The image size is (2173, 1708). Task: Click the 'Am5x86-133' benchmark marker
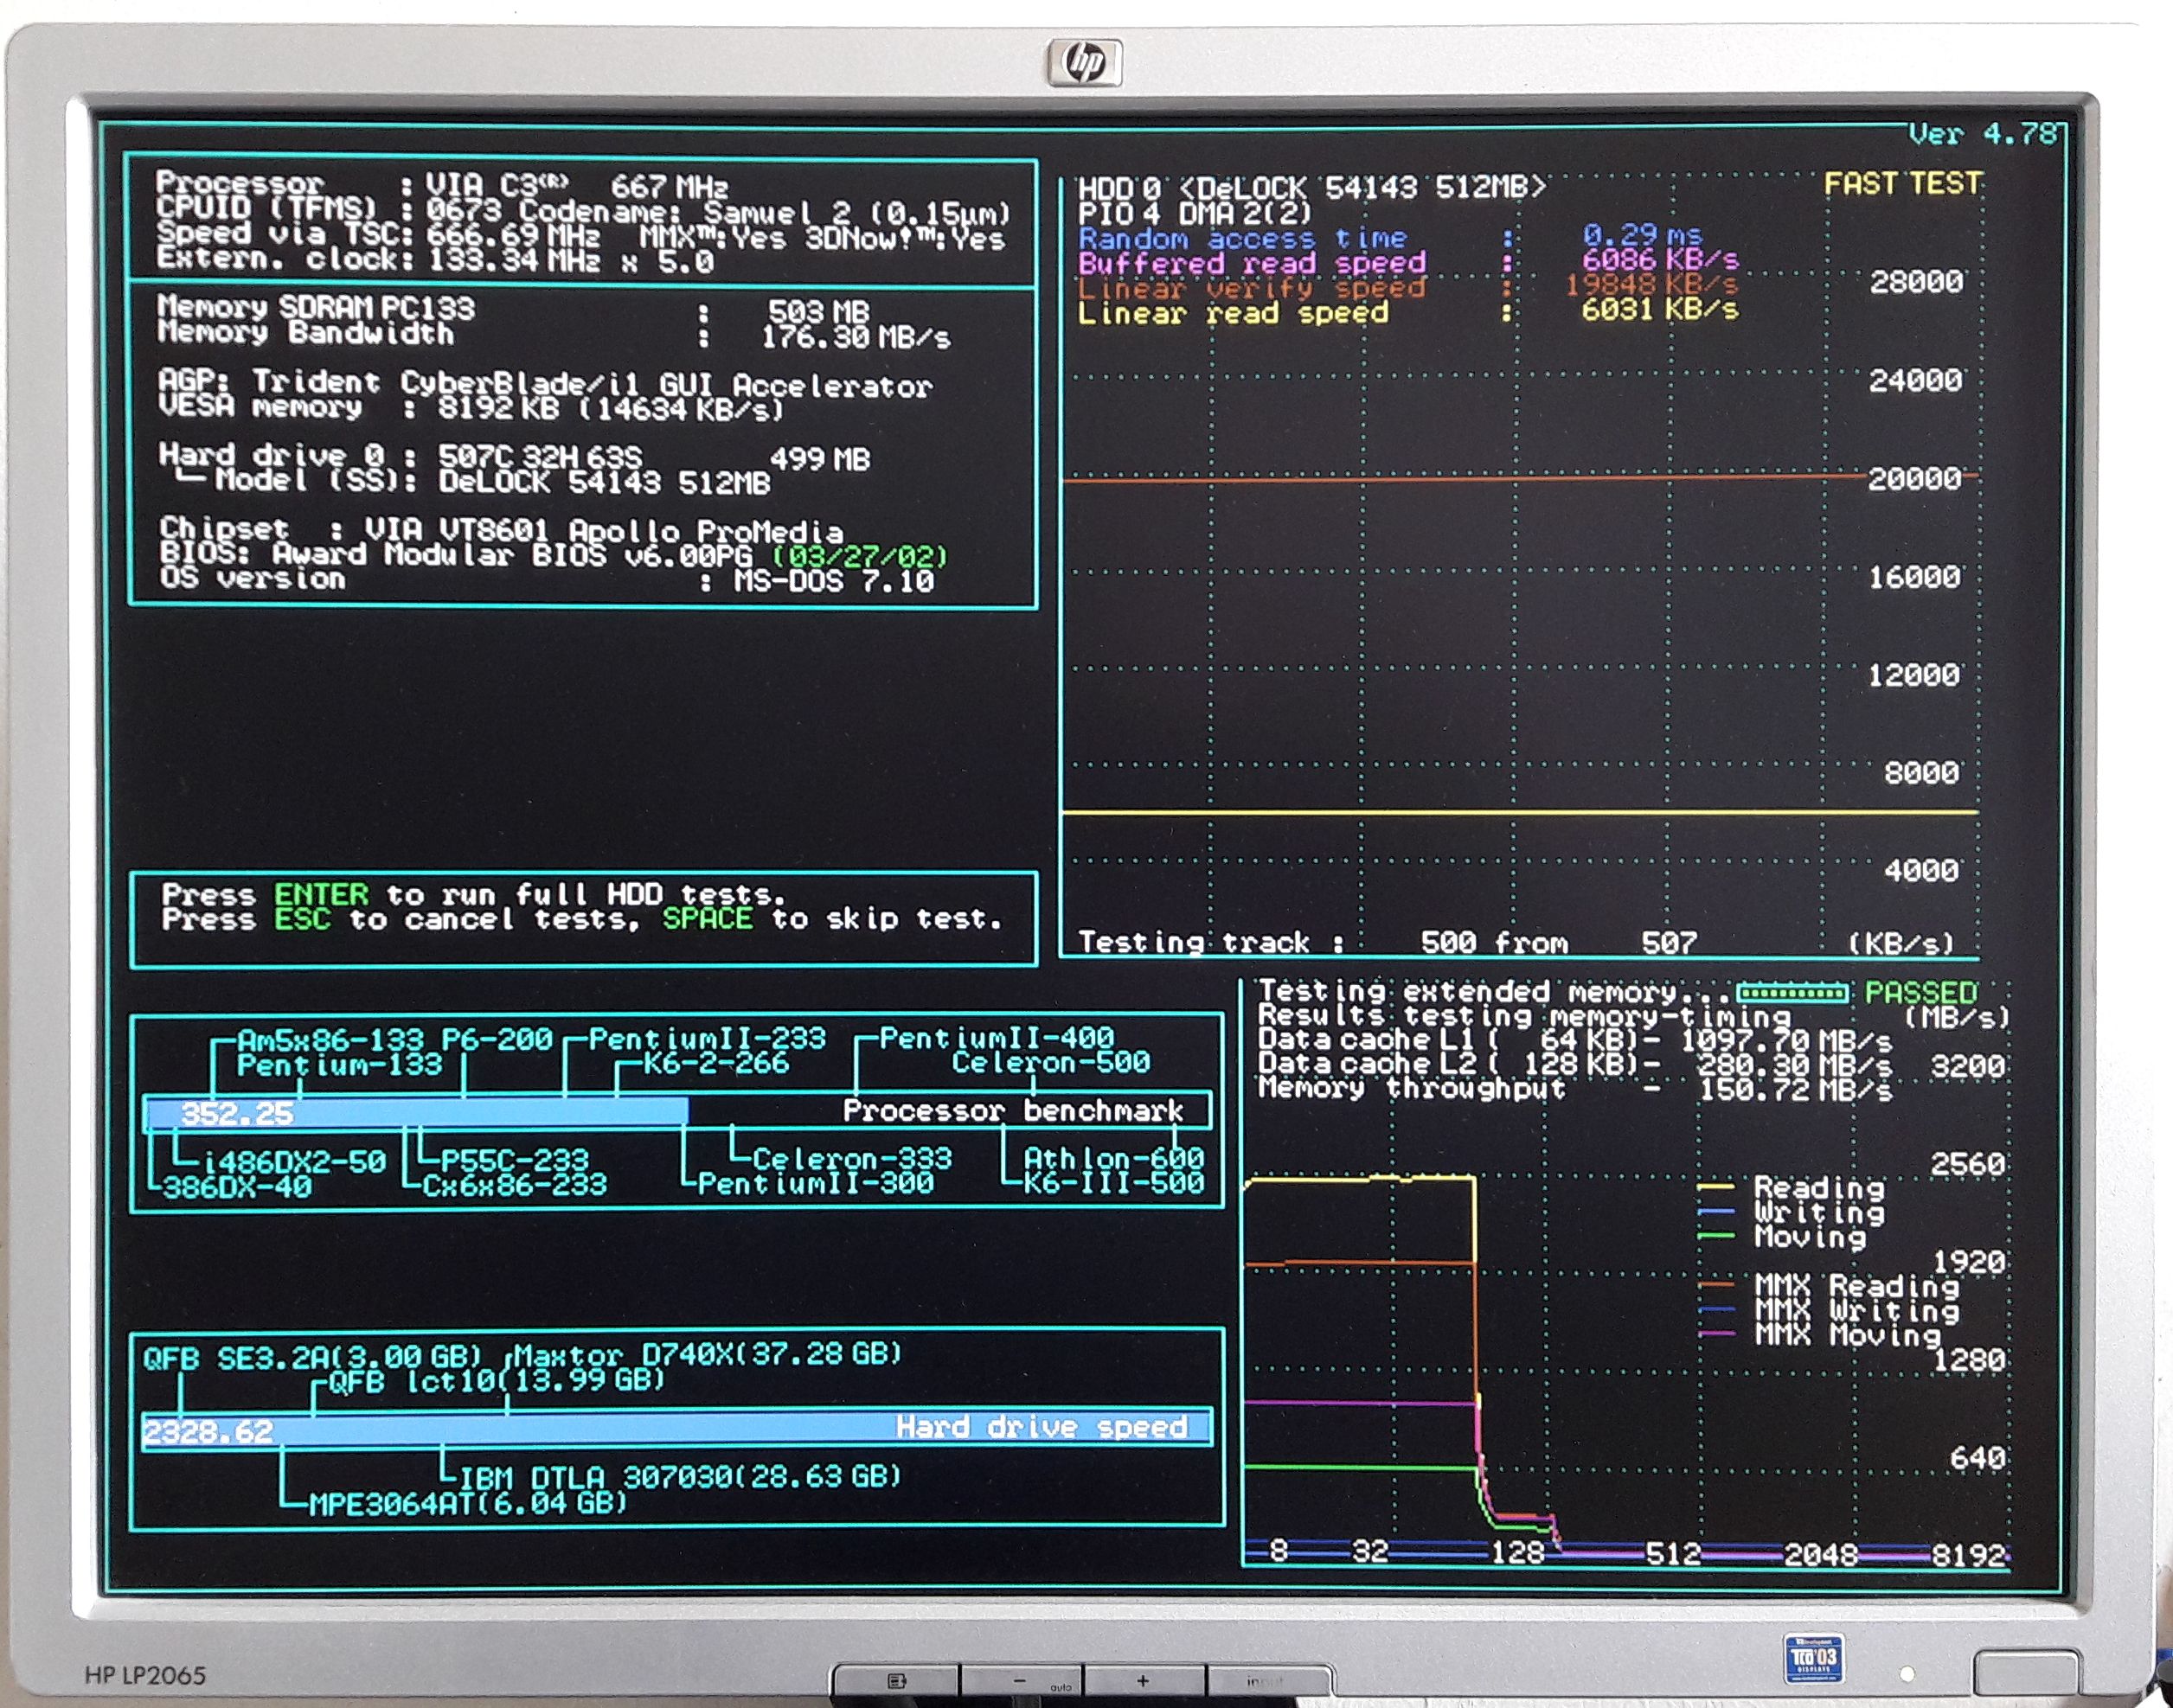[330, 1040]
